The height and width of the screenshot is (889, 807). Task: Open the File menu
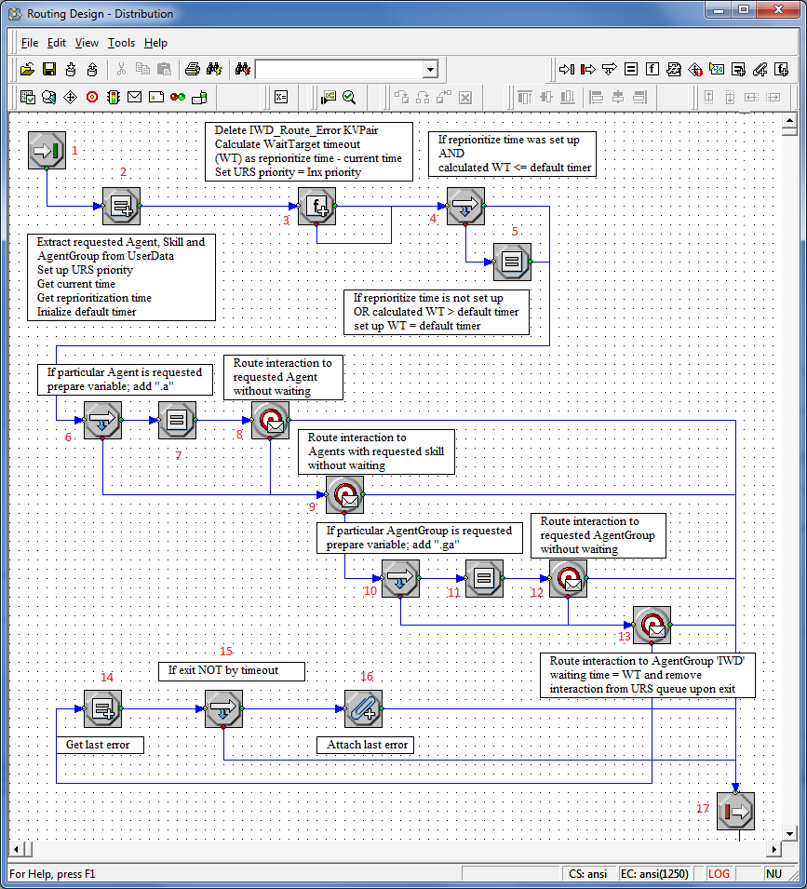30,43
